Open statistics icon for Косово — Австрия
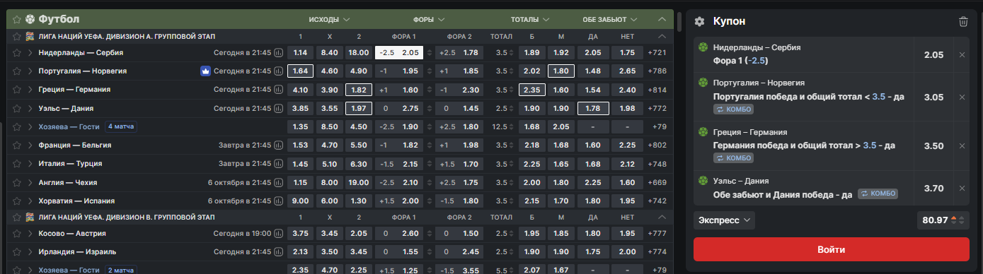The width and height of the screenshot is (983, 274). [x=278, y=234]
